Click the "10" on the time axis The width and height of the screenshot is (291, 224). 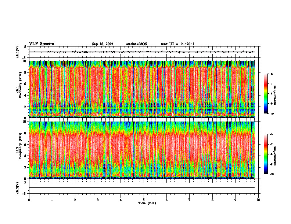[258, 200]
